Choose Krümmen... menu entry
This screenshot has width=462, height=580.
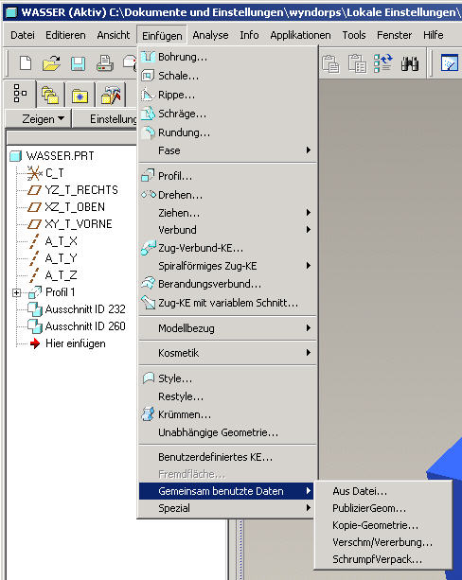pyautogui.click(x=227, y=414)
